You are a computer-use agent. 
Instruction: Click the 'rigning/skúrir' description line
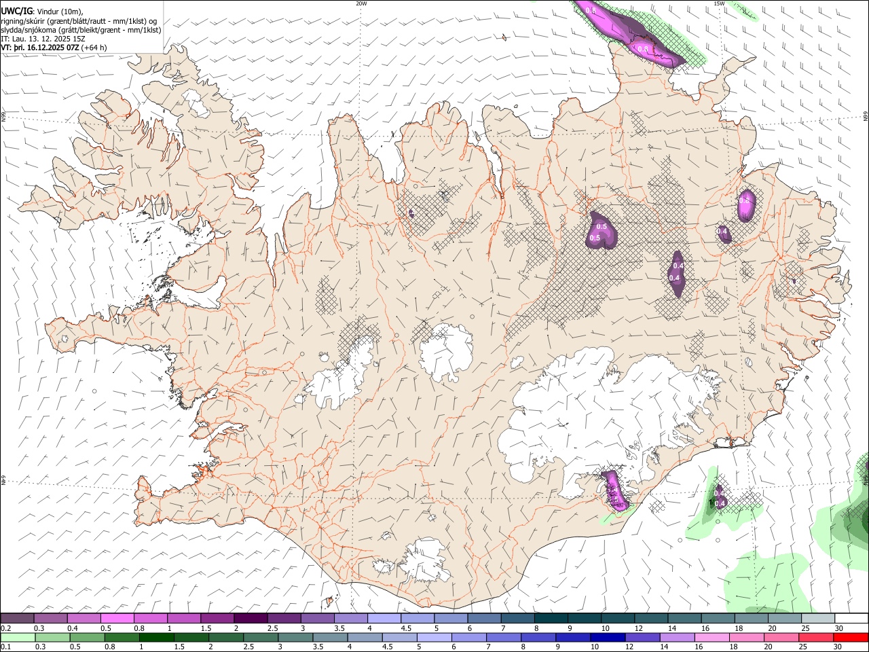pyautogui.click(x=79, y=21)
